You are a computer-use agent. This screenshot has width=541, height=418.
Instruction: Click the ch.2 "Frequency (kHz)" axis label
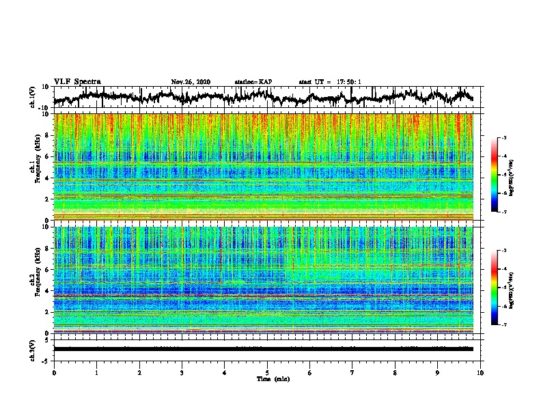pyautogui.click(x=38, y=272)
